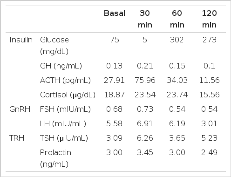Select the glucose value 302
Screen dimensions: 231x177
pos(177,40)
